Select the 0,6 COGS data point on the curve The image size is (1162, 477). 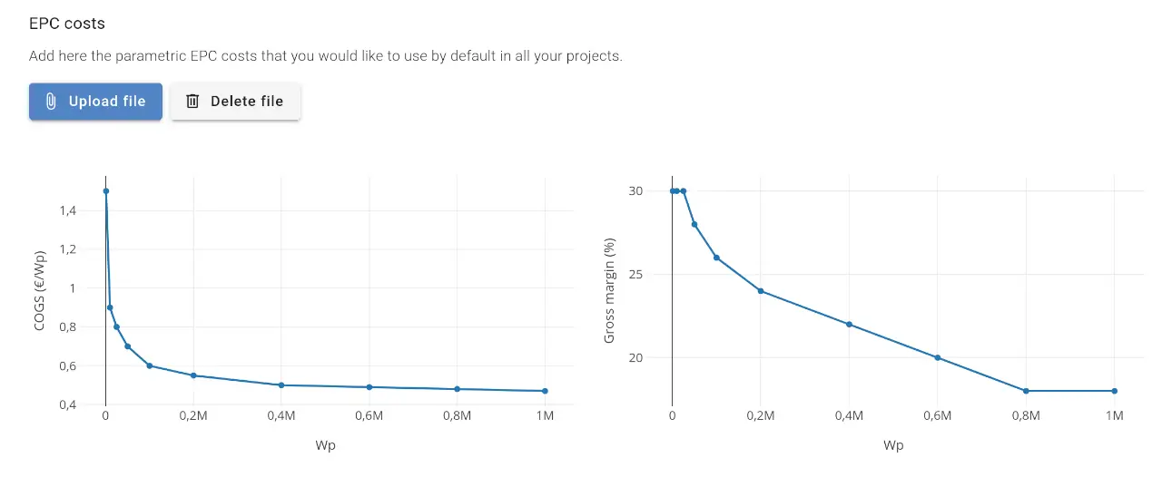(150, 365)
